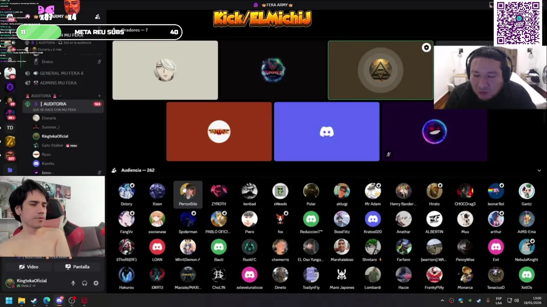Open the TD server in the server sidebar

tap(10, 127)
